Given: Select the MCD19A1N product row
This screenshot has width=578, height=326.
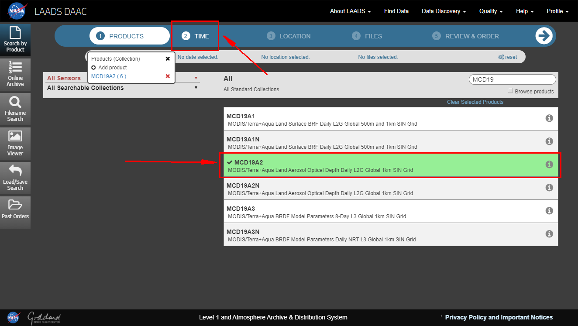Looking at the screenshot, I should pos(391,142).
